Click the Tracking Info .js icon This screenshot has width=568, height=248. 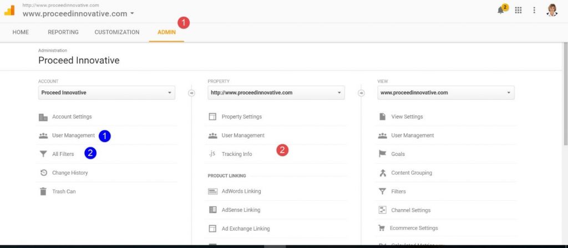click(212, 154)
